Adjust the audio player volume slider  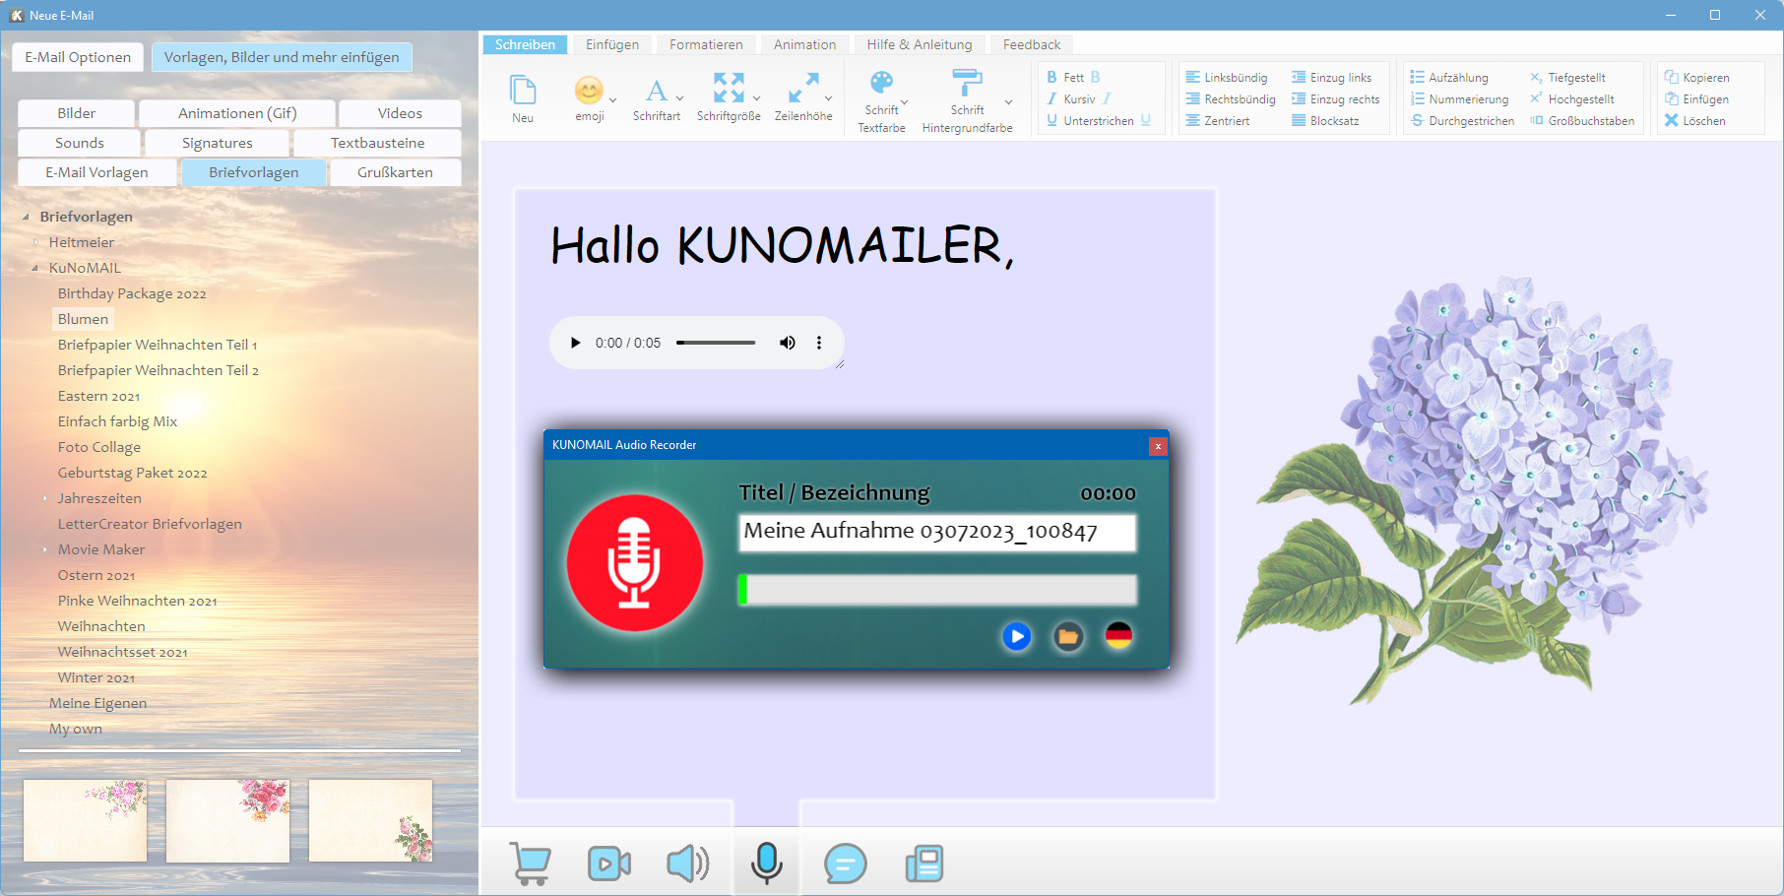point(716,343)
